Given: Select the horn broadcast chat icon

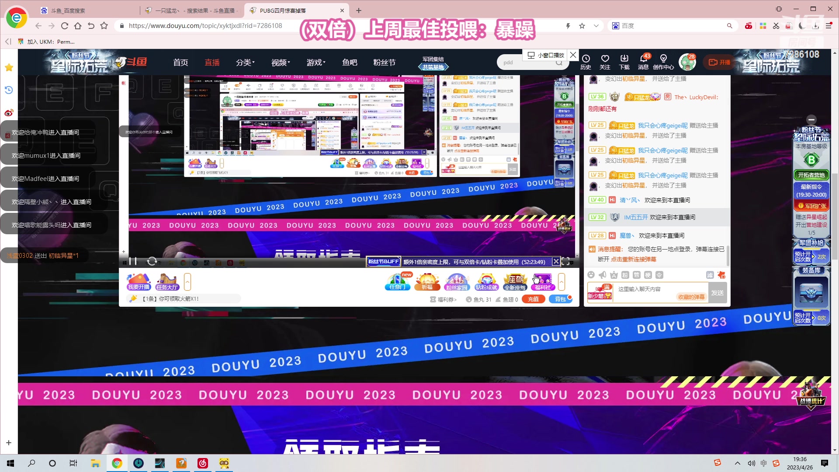Looking at the screenshot, I should coord(603,275).
